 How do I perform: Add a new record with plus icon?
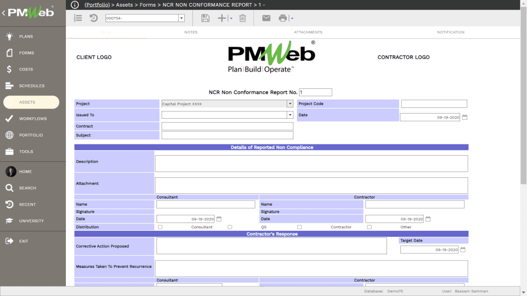(x=222, y=18)
